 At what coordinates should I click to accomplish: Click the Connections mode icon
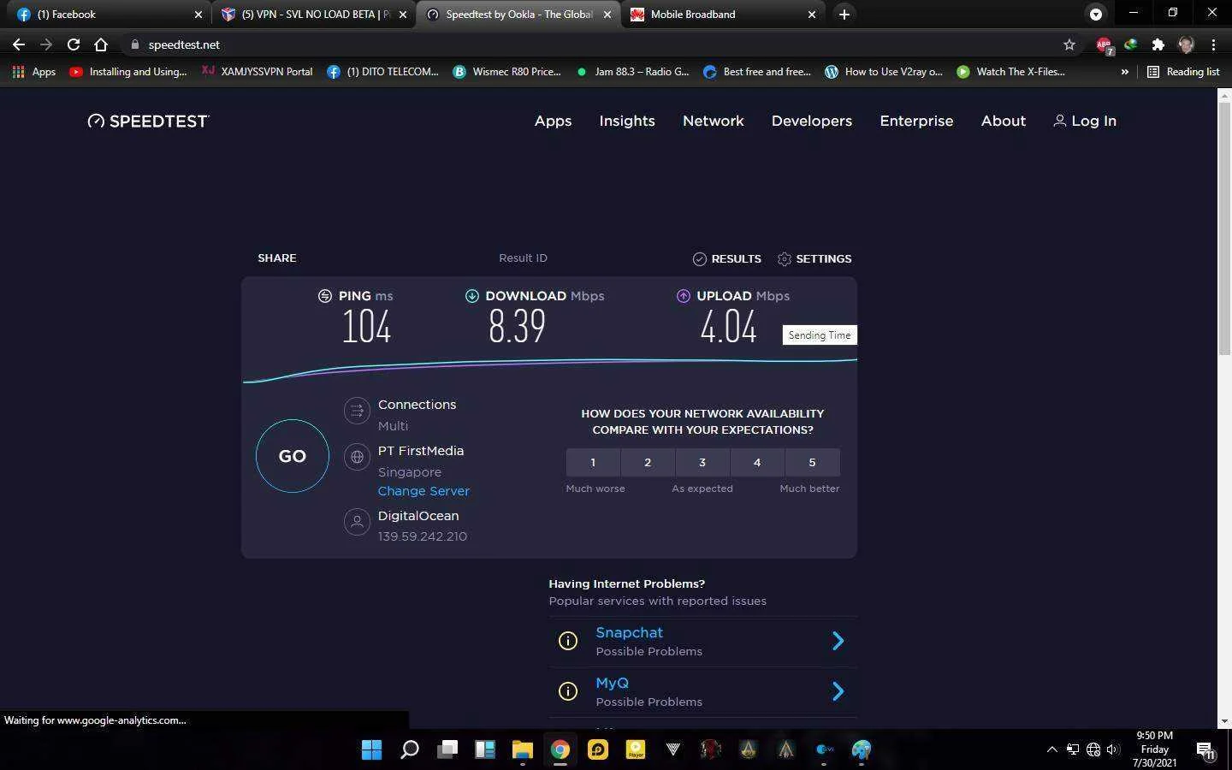(x=357, y=411)
